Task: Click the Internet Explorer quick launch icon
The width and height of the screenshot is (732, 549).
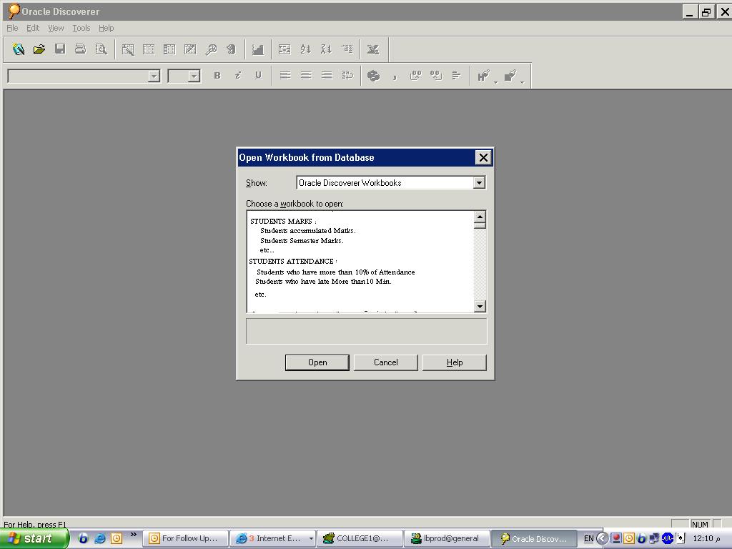Action: (x=99, y=538)
